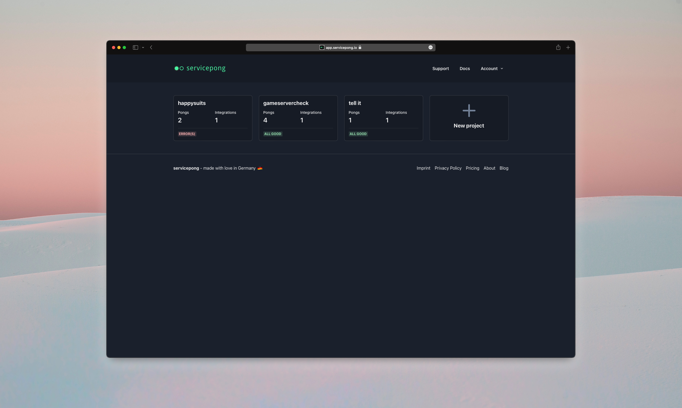Click the German flag emoji in footer
The image size is (682, 408).
tap(260, 168)
